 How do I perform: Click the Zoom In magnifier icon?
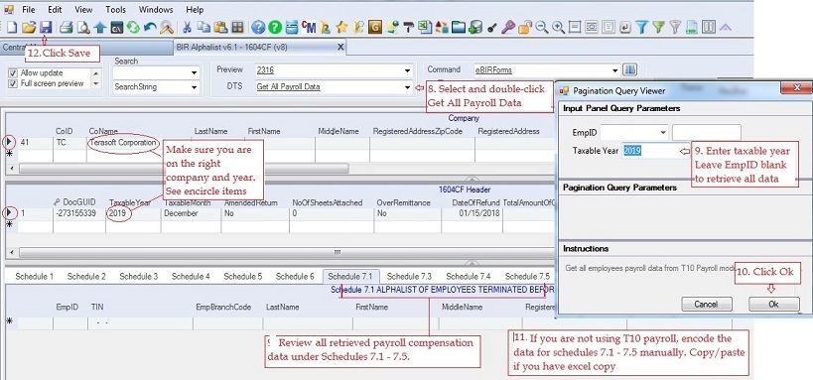tap(559, 27)
